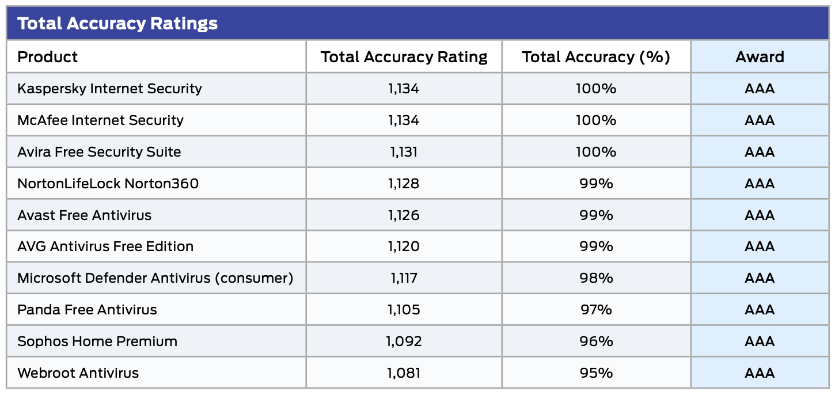Click Microsoft Defender Antivirus (consumer) entry
835x395 pixels.
pos(155,278)
